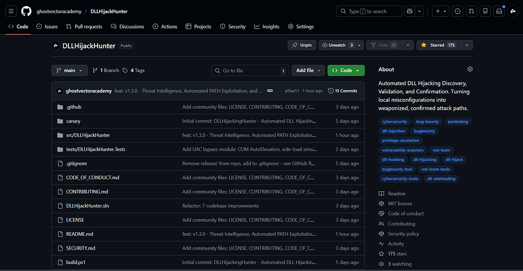
Task: Open the Projects tab
Action: click(199, 27)
